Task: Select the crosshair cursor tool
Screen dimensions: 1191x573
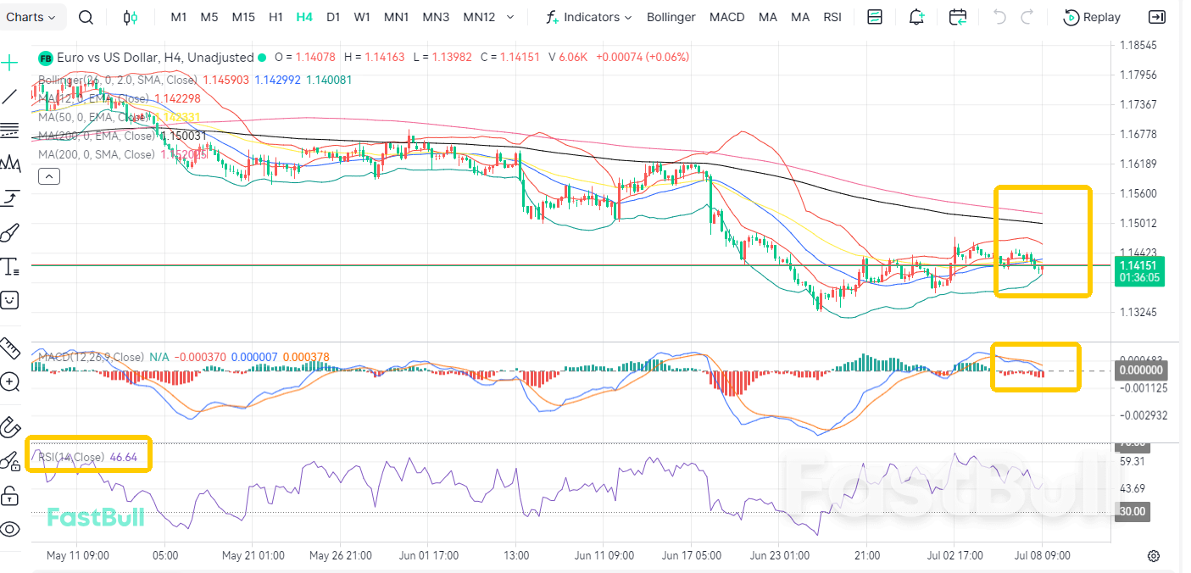Action: coord(10,63)
